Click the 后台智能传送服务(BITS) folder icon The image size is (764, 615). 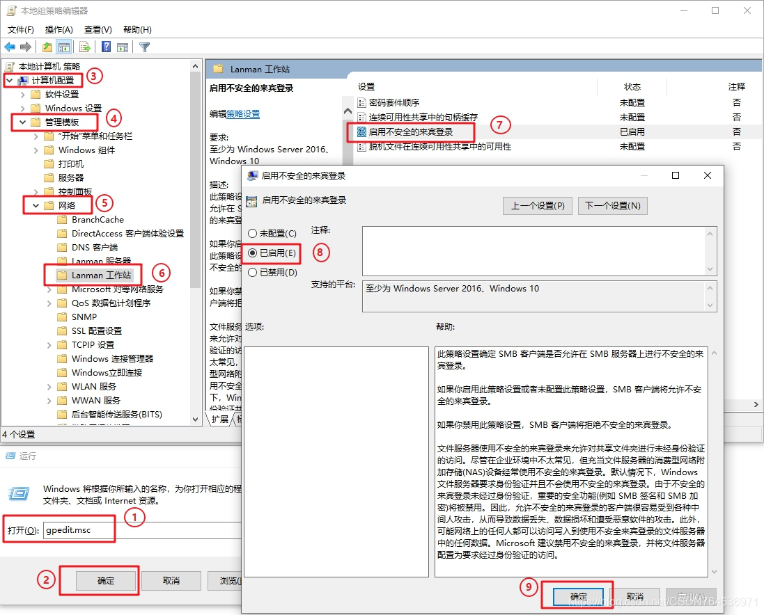tap(62, 414)
